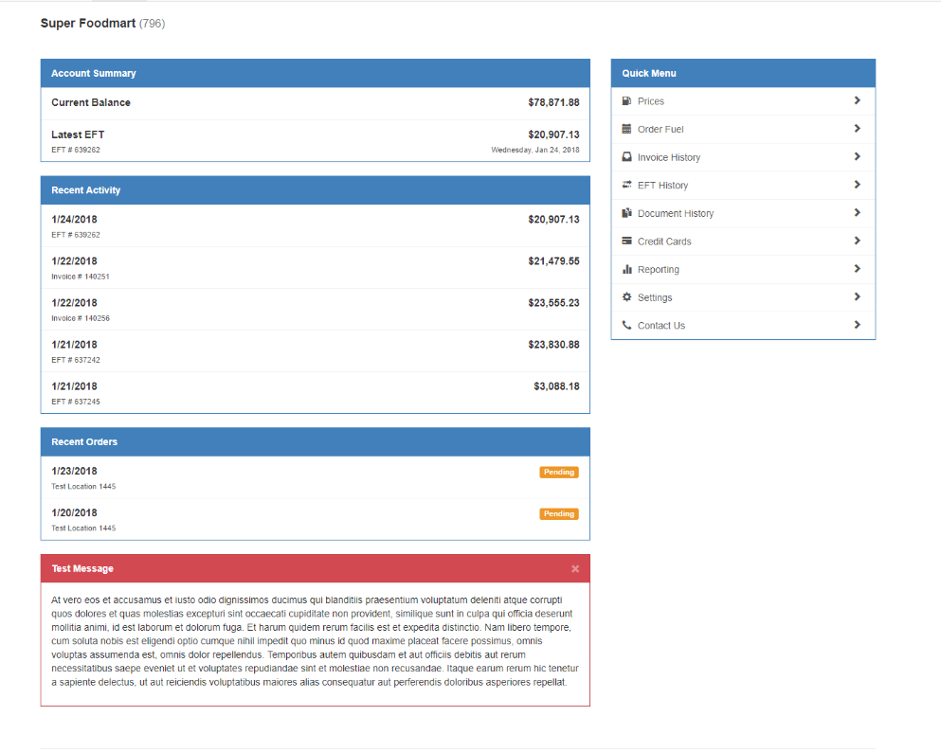941x752 pixels.
Task: Expand the Credit Cards chevron arrow
Action: click(857, 241)
